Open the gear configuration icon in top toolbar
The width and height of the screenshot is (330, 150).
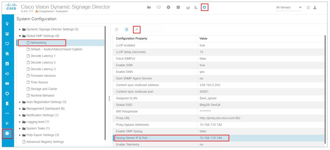(204, 8)
